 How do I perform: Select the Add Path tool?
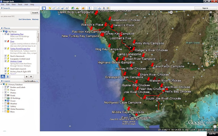[58, 8]
